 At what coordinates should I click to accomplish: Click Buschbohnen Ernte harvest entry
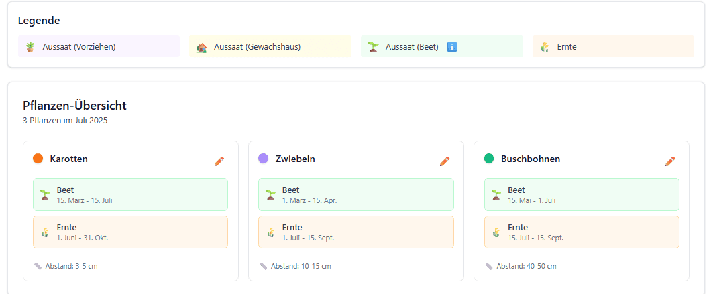581,232
